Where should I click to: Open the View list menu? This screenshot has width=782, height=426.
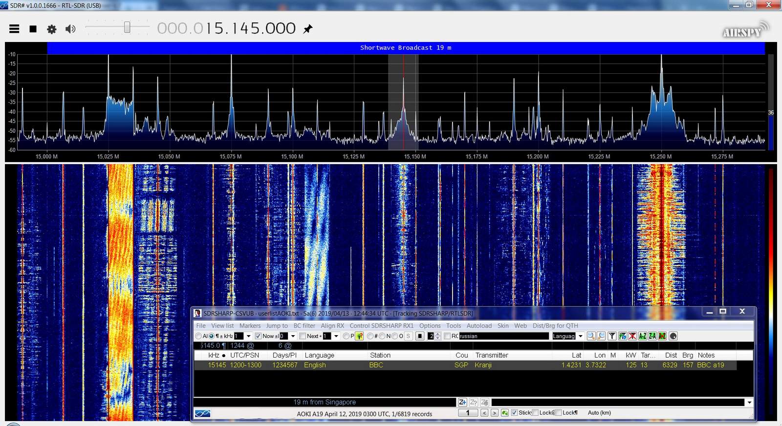click(222, 325)
